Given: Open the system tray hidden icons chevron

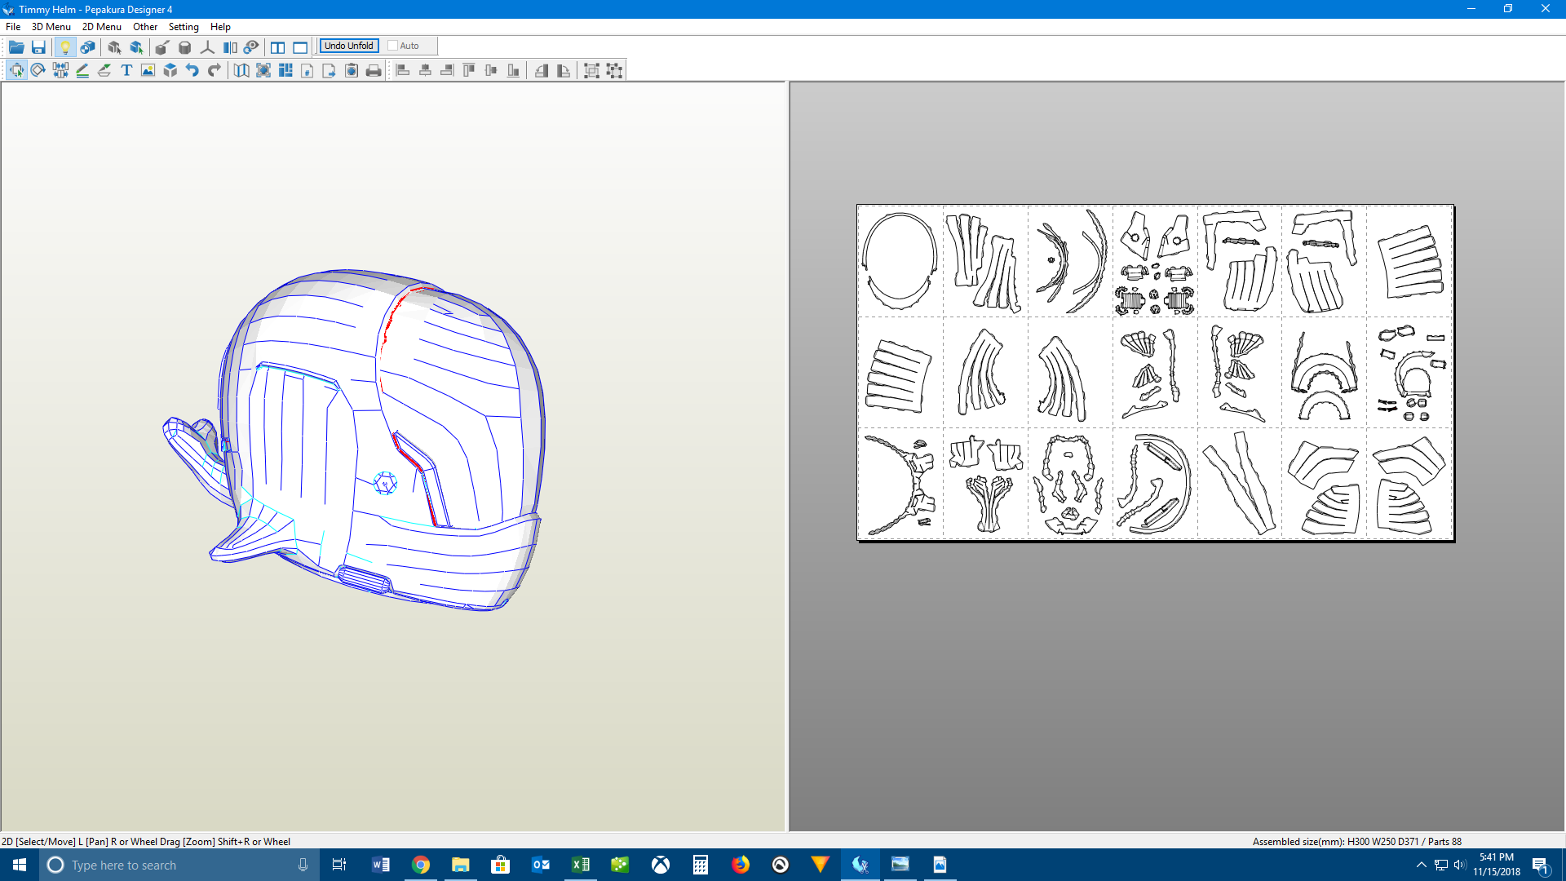Looking at the screenshot, I should point(1421,865).
